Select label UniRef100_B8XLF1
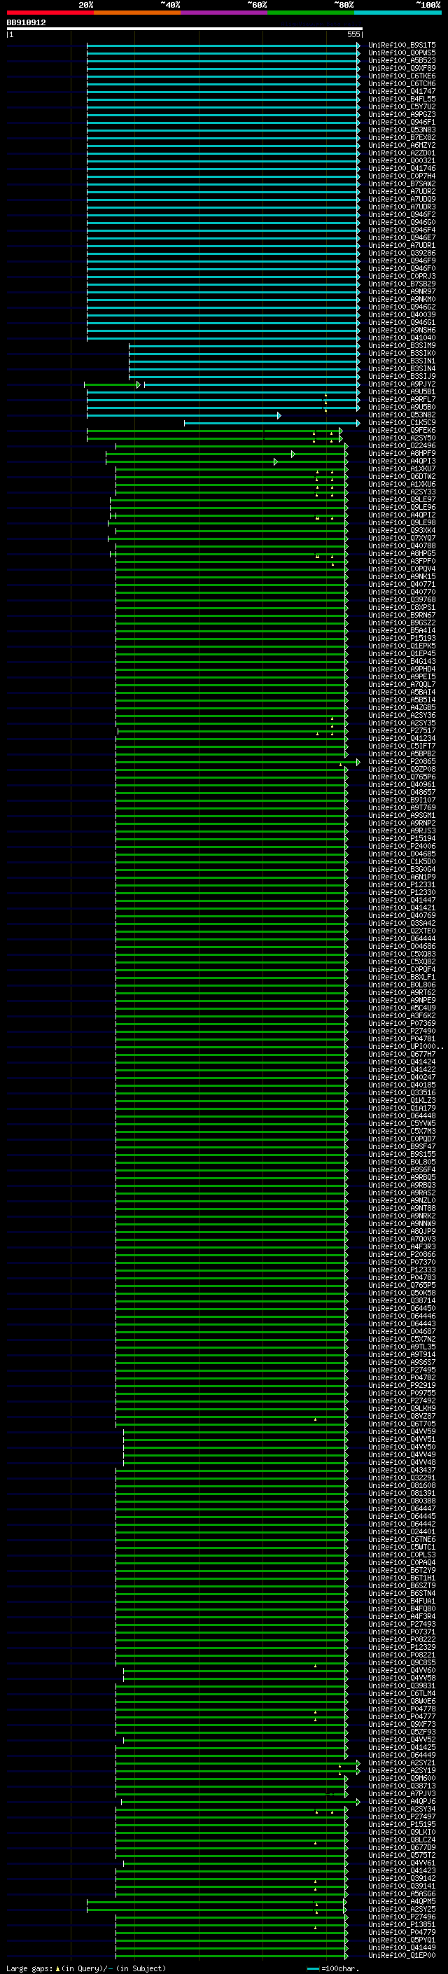 click(x=402, y=977)
